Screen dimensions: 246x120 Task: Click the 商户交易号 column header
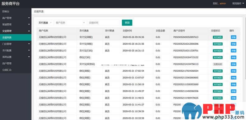tap(179, 31)
